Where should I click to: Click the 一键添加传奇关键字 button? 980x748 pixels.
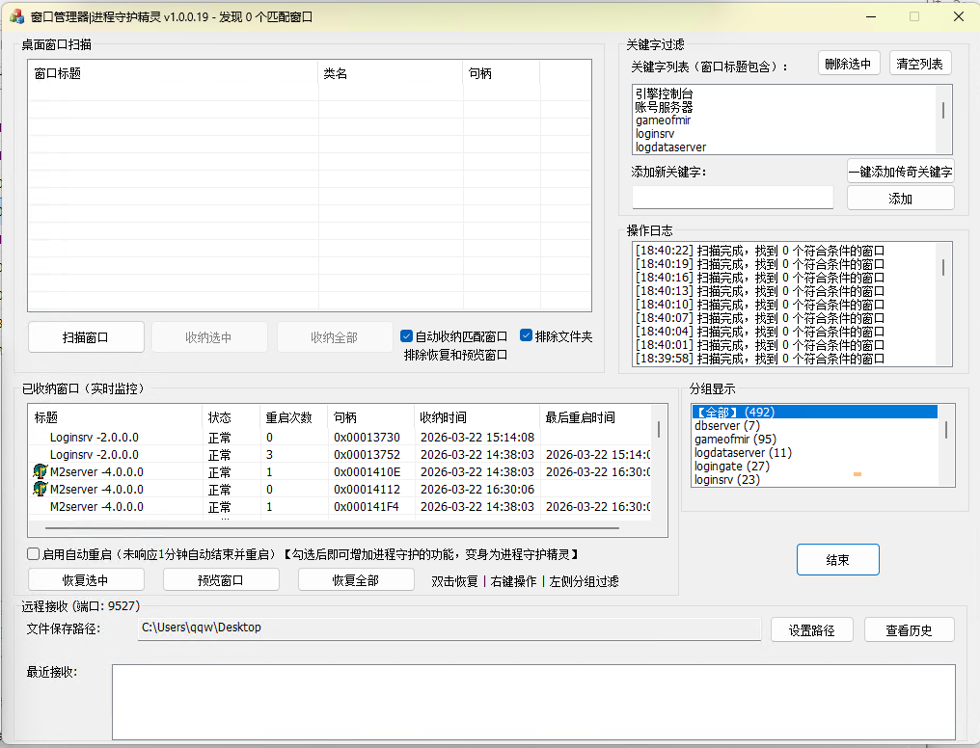[900, 173]
